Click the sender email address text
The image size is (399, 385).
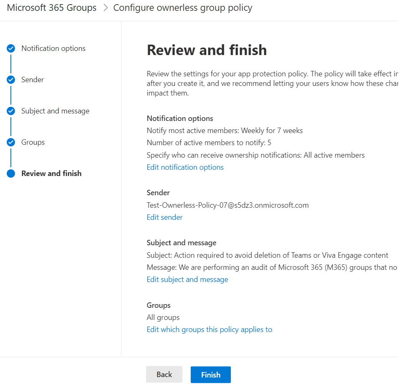[227, 205]
